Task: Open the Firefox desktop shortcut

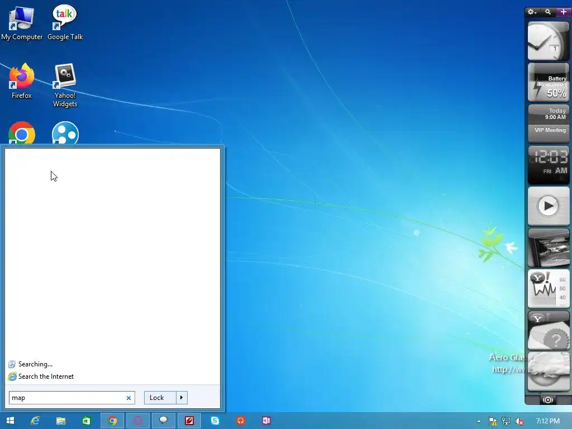Action: pos(22,81)
